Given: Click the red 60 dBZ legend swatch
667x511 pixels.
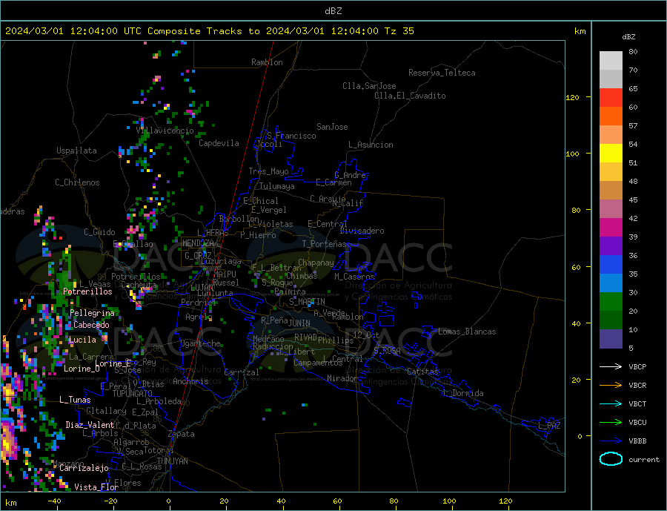Looking at the screenshot, I should click(x=611, y=97).
